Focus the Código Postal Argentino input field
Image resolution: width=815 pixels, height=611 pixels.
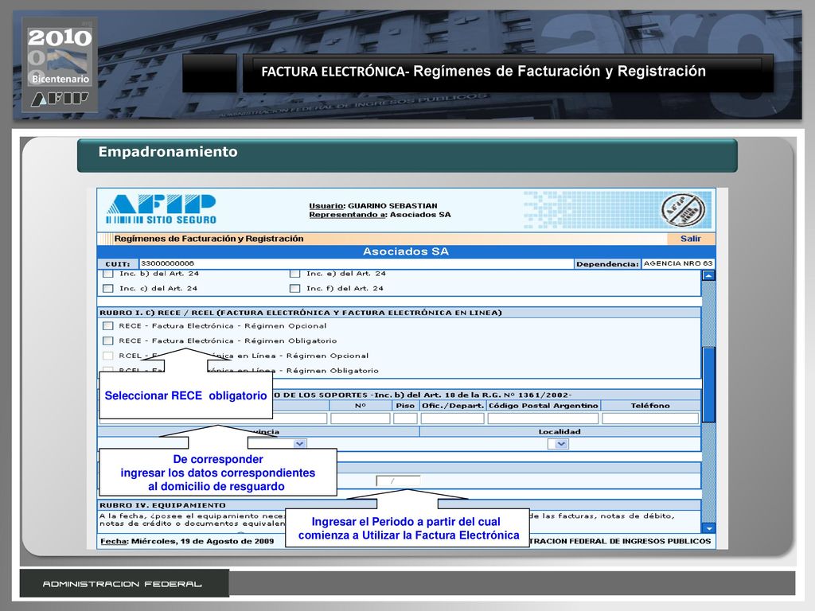(x=543, y=418)
